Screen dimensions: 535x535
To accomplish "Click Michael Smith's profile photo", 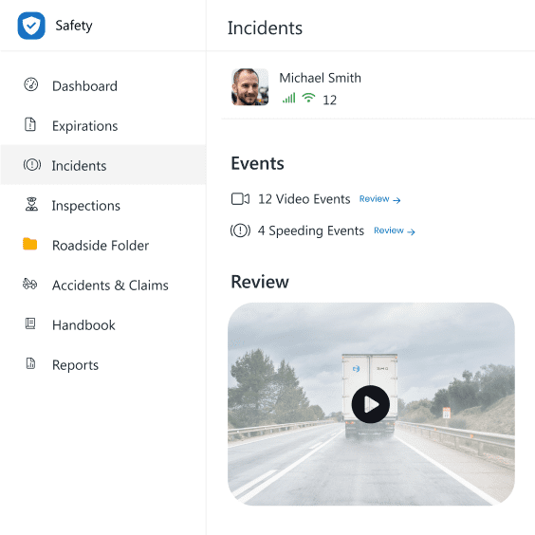I will click(x=249, y=87).
